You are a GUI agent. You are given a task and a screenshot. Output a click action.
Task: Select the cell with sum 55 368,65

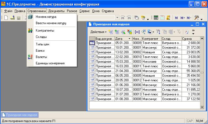click(191, 71)
